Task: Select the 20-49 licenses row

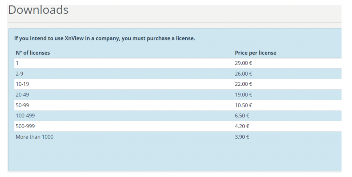Action: [22, 95]
